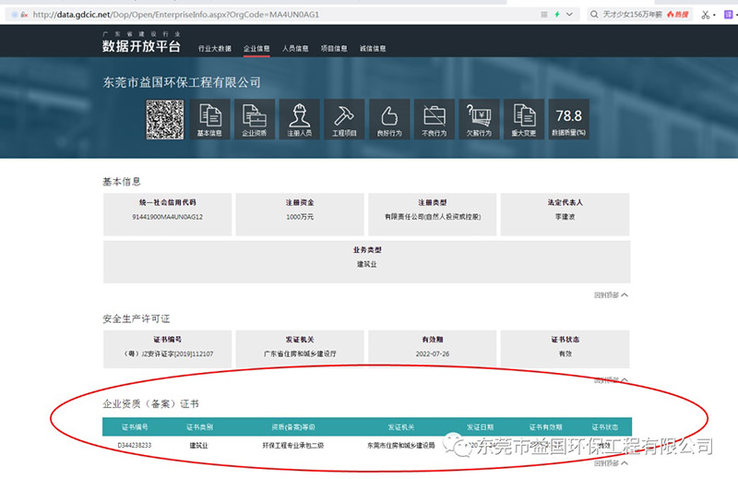Click the 有限责任公司(自然人投资或控股) value

tap(433, 217)
